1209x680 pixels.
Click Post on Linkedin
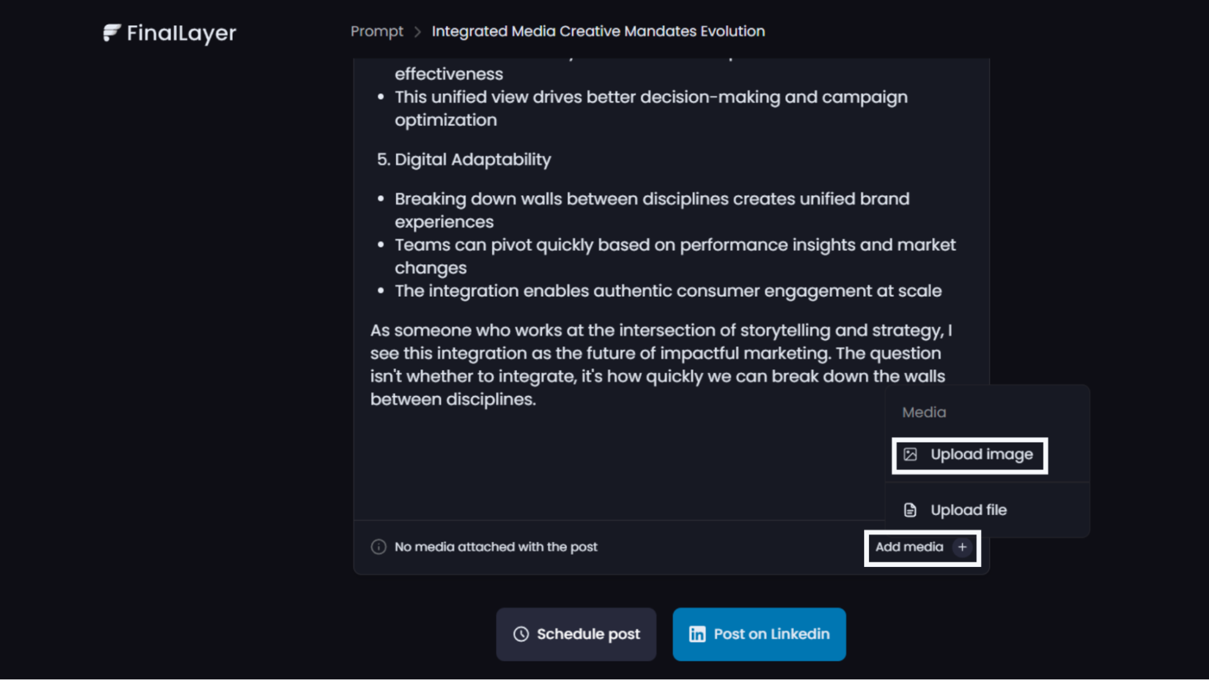(759, 634)
